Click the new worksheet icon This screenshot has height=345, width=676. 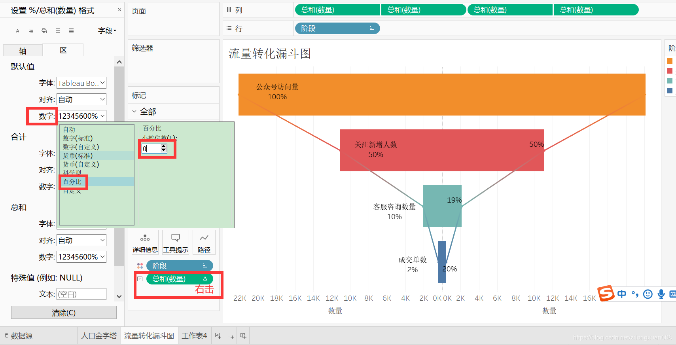pyautogui.click(x=218, y=336)
